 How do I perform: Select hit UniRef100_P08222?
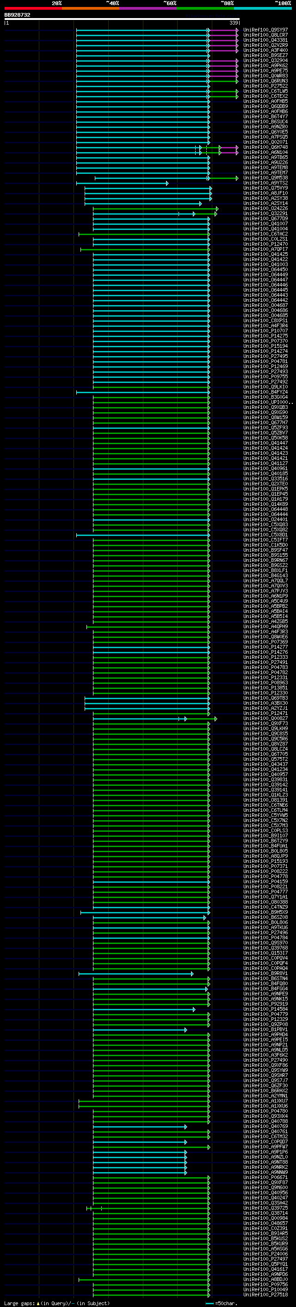pyautogui.click(x=265, y=871)
